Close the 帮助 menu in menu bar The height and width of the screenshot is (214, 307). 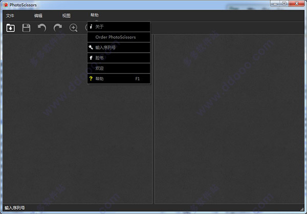(x=94, y=15)
